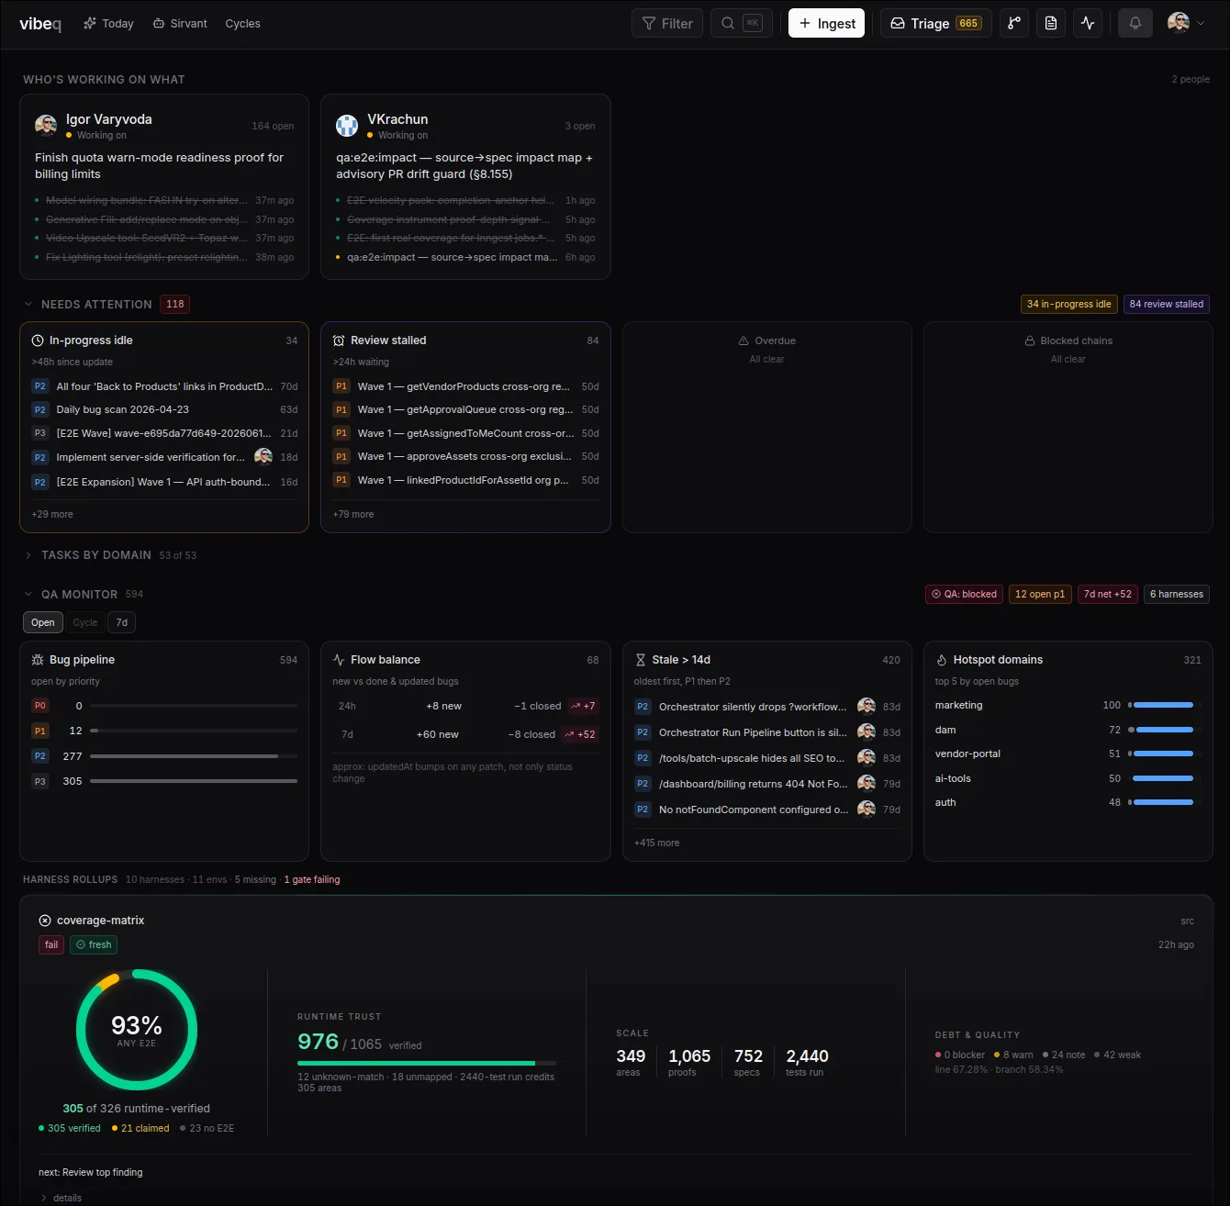Open the document notes icon button
The height and width of the screenshot is (1206, 1230).
[x=1051, y=23]
